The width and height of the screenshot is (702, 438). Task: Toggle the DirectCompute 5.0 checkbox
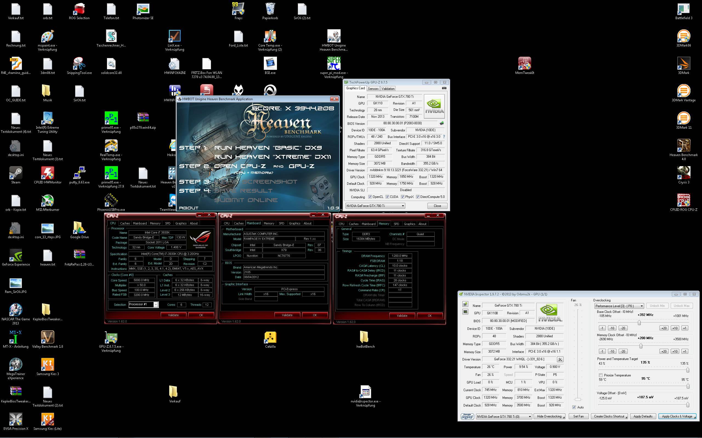(417, 197)
